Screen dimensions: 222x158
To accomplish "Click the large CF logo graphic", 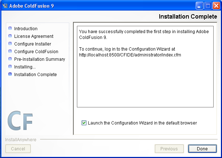I will [x=20, y=121].
